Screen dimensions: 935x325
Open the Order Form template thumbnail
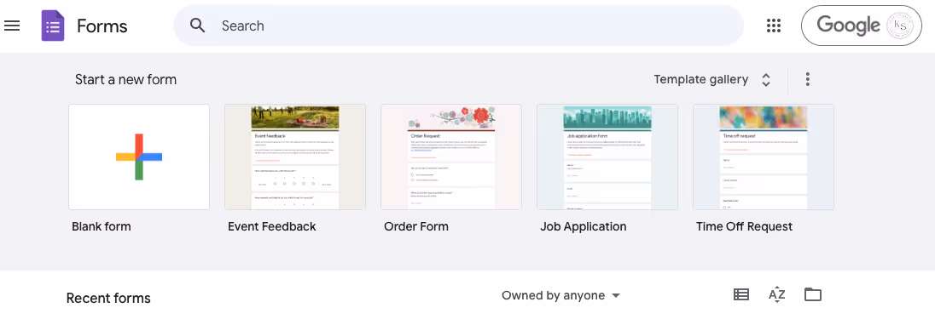point(451,157)
